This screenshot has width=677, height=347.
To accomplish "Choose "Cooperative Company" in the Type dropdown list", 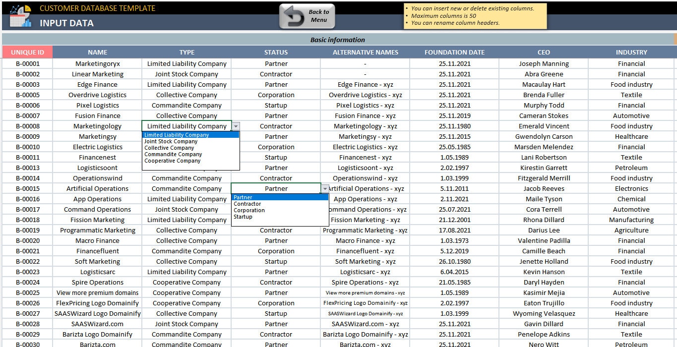I will (x=172, y=161).
